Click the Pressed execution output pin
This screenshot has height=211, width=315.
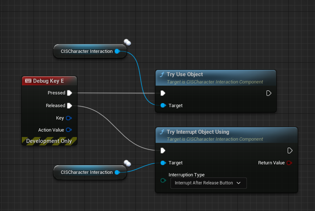pyautogui.click(x=70, y=93)
